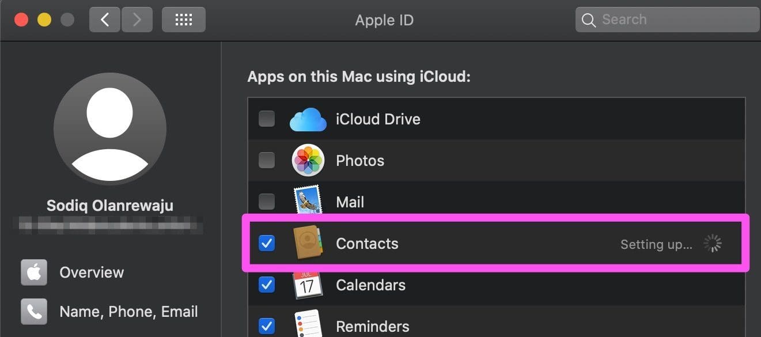
Task: Click the 'iCloud Drive' label
Action: tap(378, 119)
